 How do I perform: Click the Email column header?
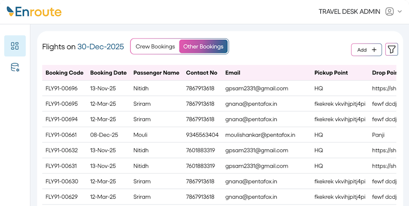point(233,73)
